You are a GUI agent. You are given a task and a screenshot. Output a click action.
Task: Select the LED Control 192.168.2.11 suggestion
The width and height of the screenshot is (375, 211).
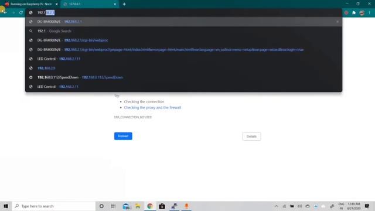click(x=183, y=87)
